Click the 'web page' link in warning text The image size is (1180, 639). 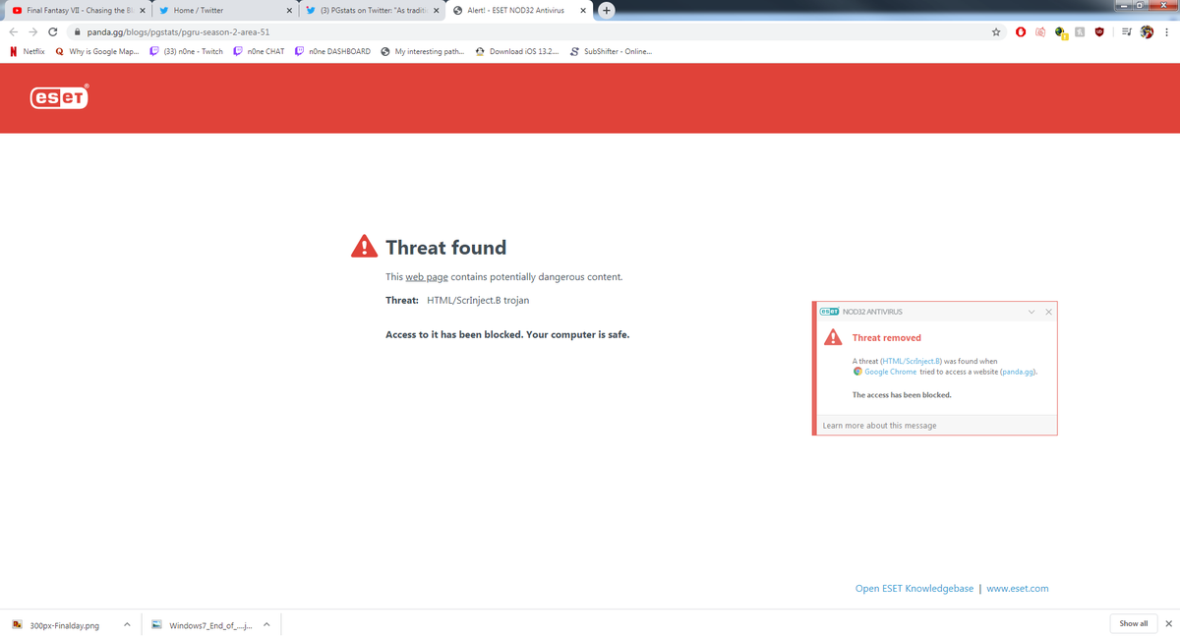click(x=427, y=277)
